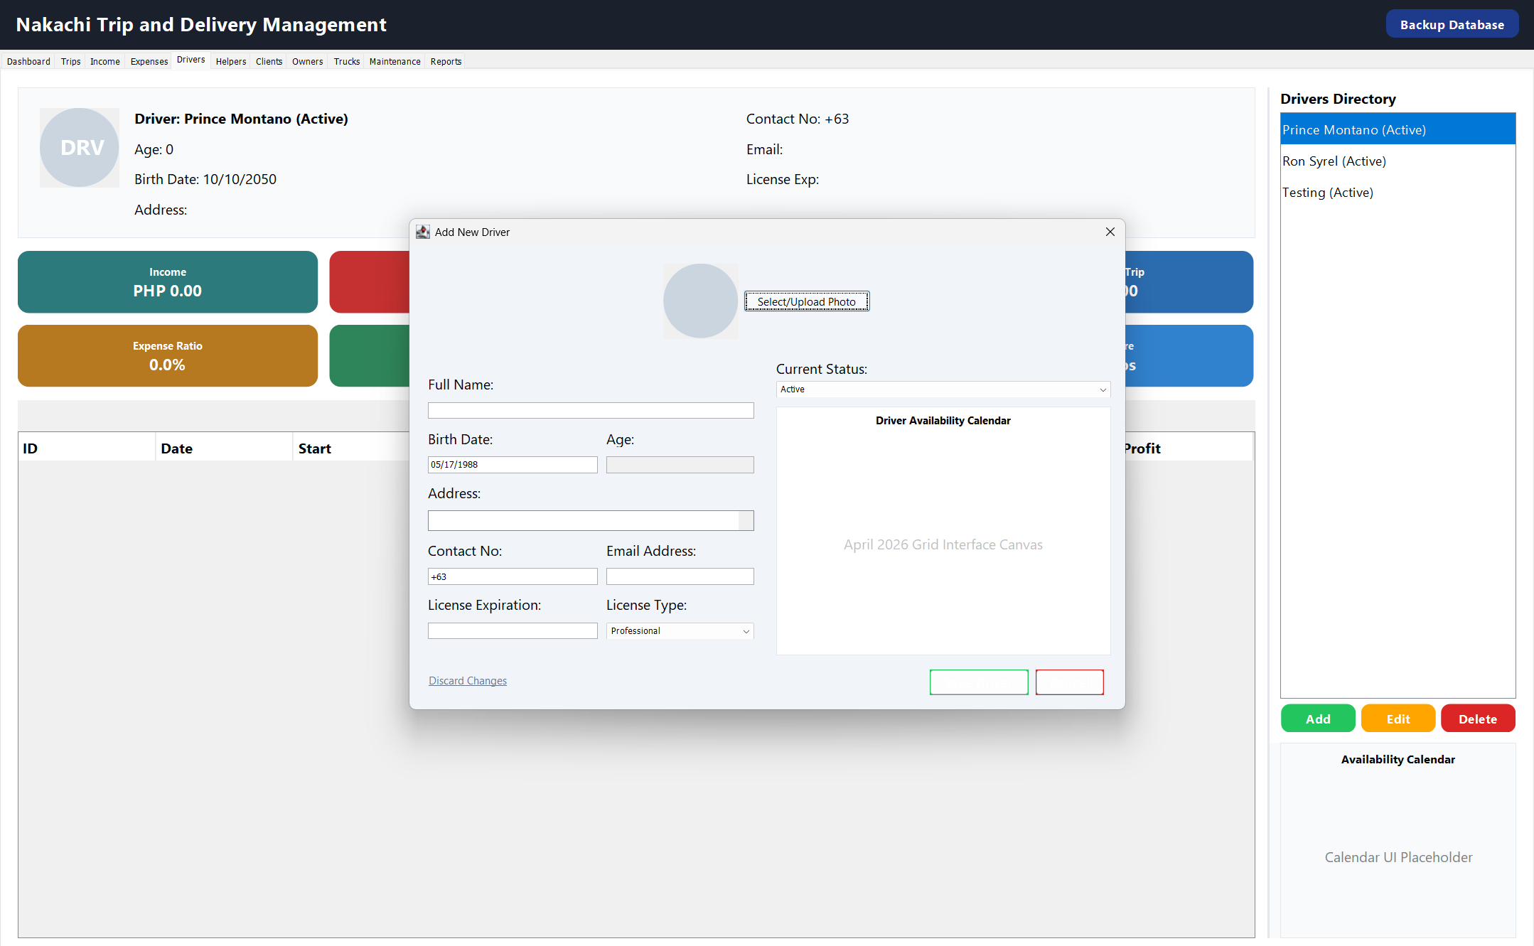The height and width of the screenshot is (946, 1534).
Task: Click the Birth Date field showing 05/17/1988
Action: tap(513, 465)
